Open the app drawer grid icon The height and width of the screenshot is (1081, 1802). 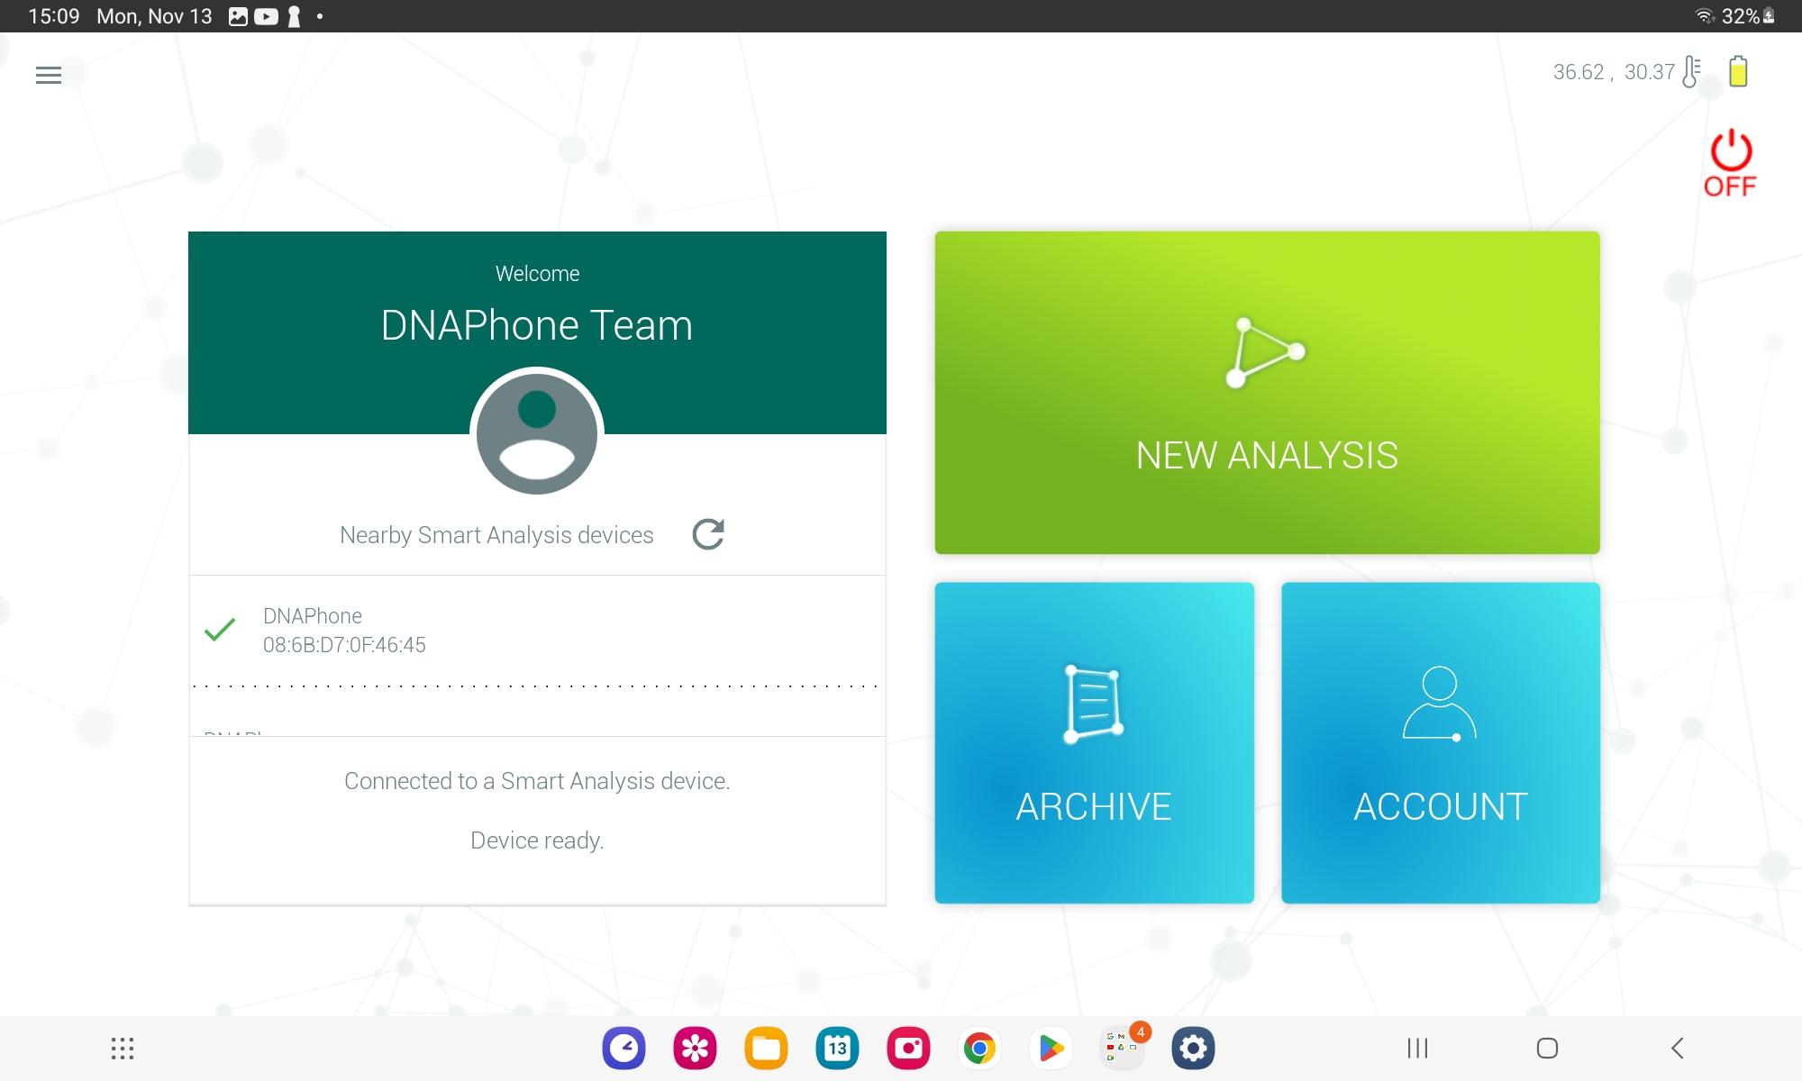pos(123,1049)
